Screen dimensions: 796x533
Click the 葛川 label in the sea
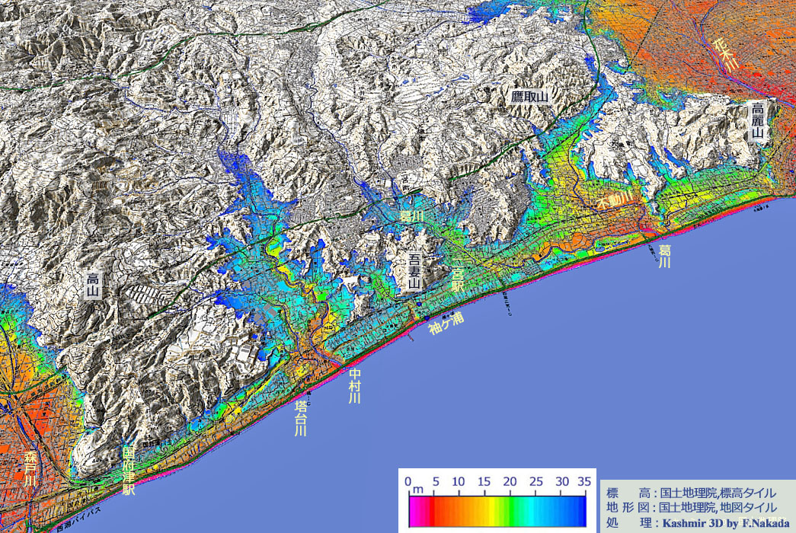[x=665, y=256]
